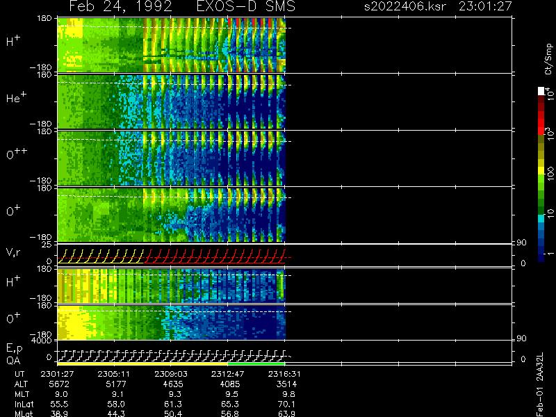
Task: Click the 'QA' label
Action: 13,361
